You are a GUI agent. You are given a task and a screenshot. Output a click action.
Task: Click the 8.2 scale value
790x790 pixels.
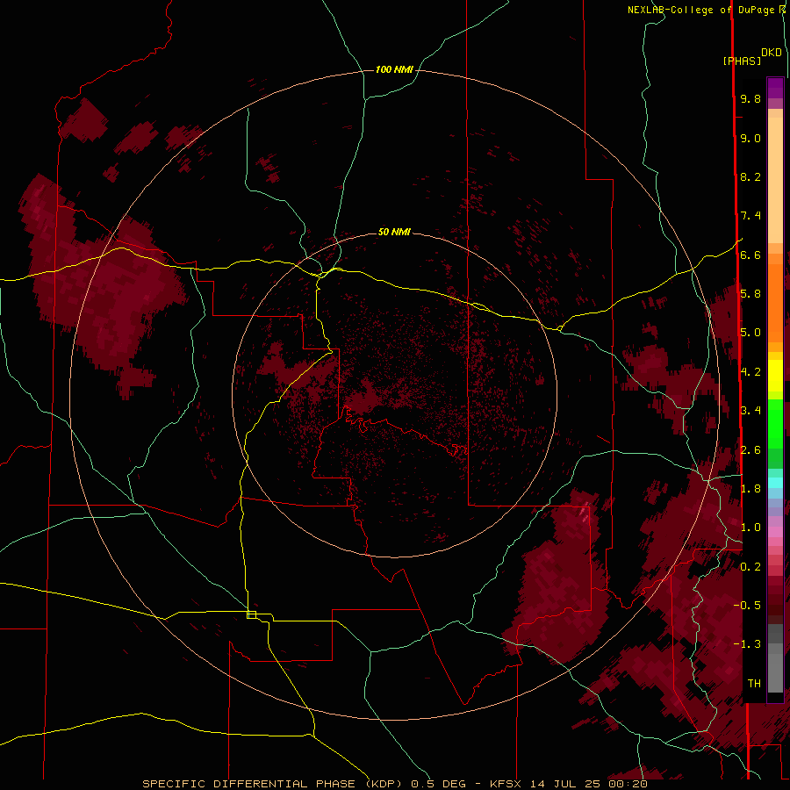pos(750,176)
